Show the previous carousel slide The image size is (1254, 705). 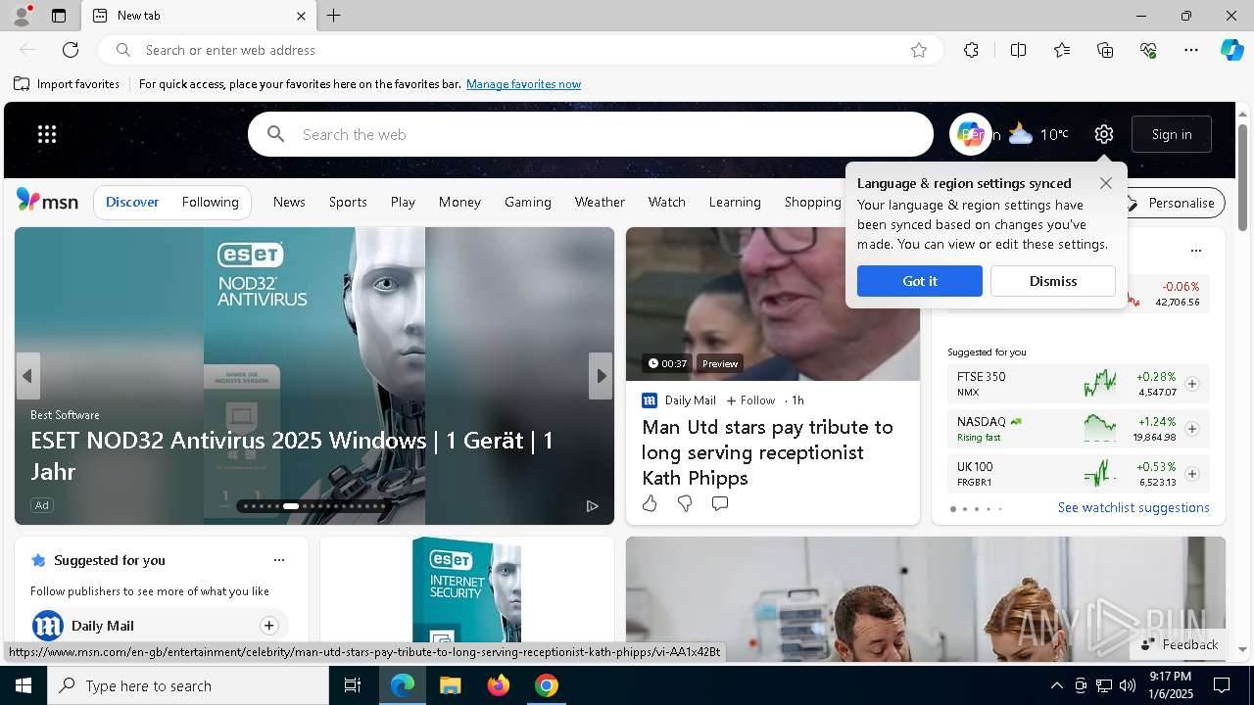[x=27, y=376]
